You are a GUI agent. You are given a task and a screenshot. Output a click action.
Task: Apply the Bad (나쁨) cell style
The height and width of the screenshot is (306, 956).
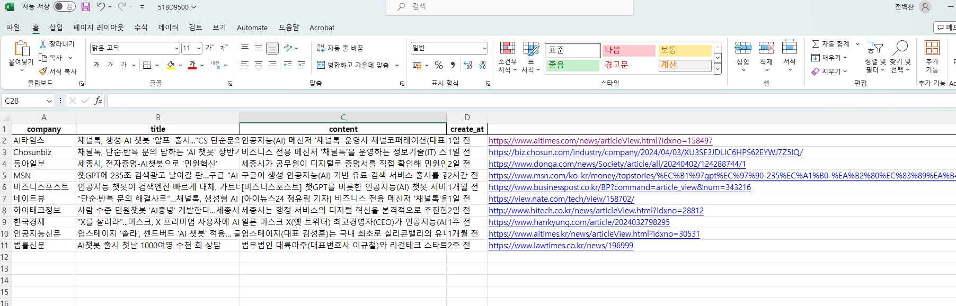[x=629, y=50]
